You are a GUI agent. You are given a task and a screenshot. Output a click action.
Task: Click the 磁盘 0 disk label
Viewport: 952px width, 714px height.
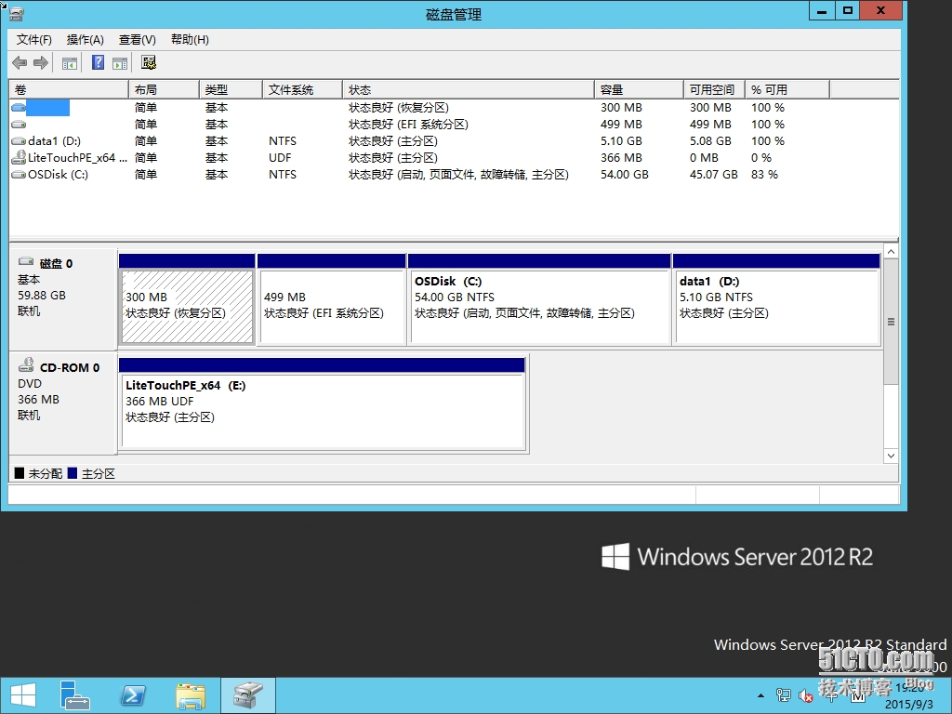56,263
